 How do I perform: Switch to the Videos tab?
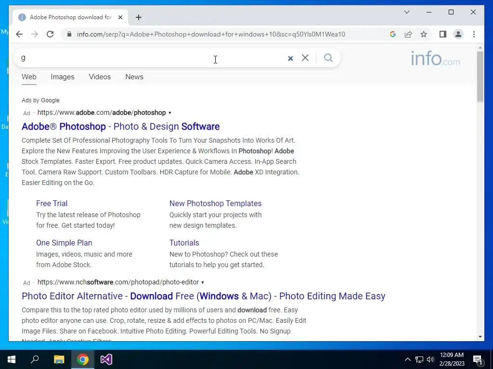pos(100,77)
